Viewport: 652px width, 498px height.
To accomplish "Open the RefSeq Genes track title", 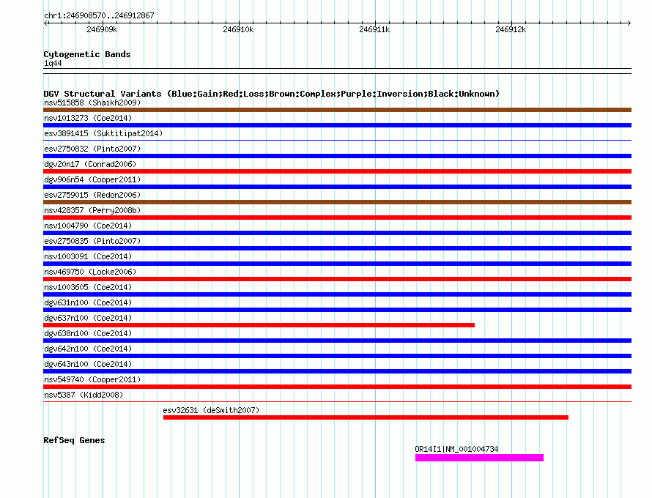I will click(x=74, y=440).
